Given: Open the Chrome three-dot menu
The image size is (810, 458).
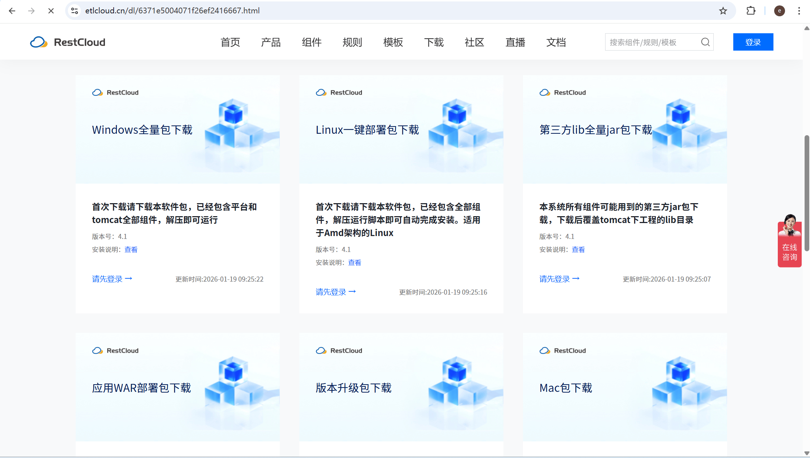Looking at the screenshot, I should coord(799,11).
